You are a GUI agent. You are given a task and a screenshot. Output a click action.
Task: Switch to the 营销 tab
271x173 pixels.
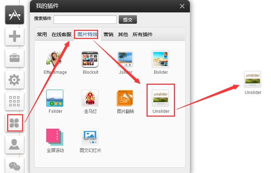coord(108,34)
